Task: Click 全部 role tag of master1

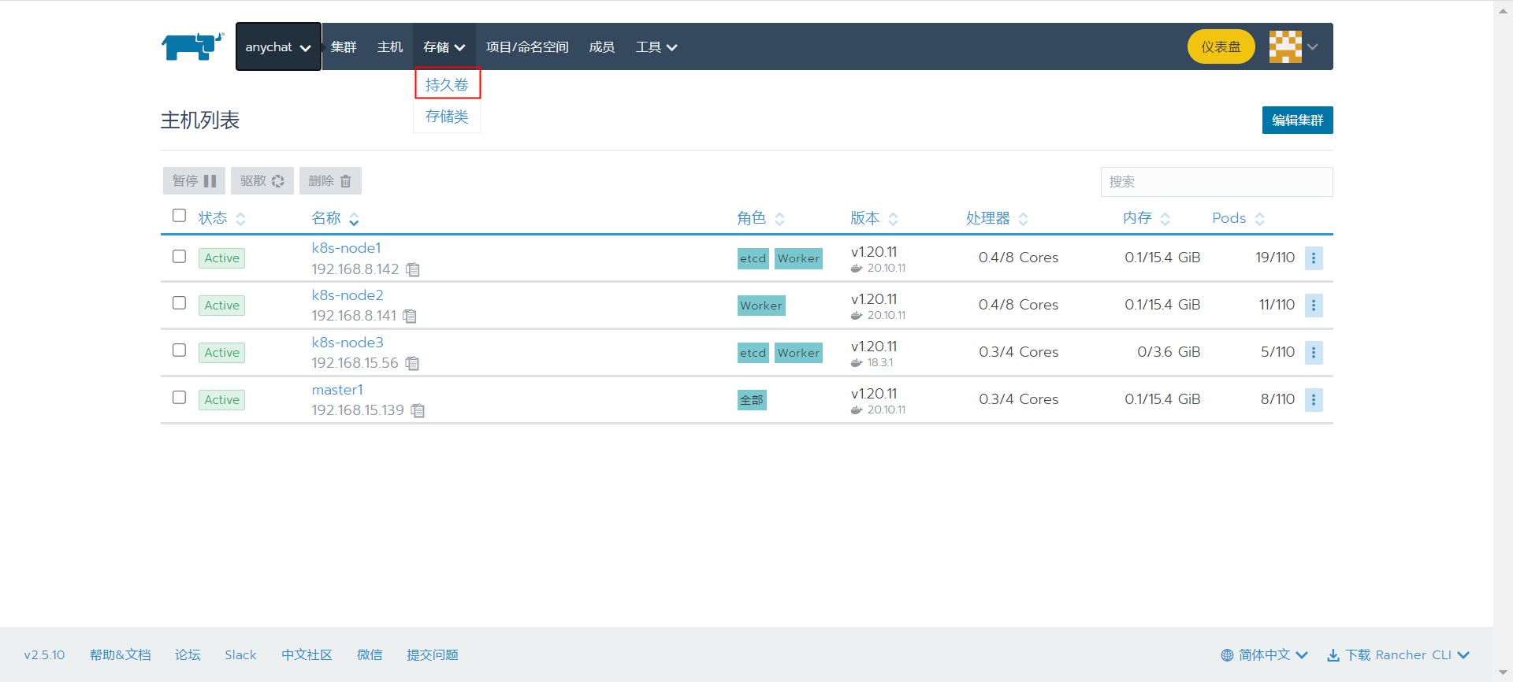Action: [752, 400]
